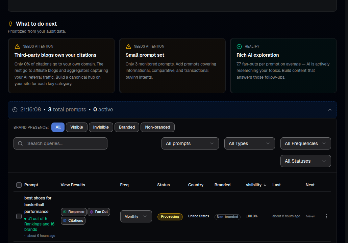The height and width of the screenshot is (243, 348).
Task: Open the All Frequencies dropdown
Action: pyautogui.click(x=306, y=143)
